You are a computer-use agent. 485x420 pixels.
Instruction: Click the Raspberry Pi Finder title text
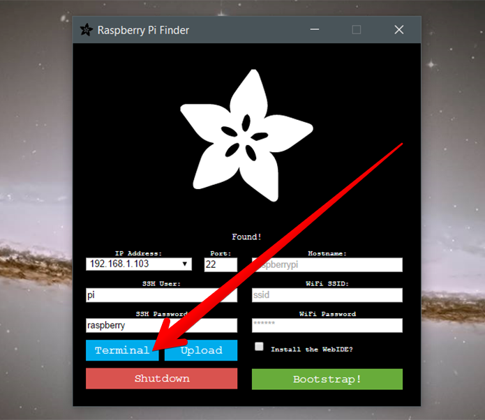[x=143, y=30]
